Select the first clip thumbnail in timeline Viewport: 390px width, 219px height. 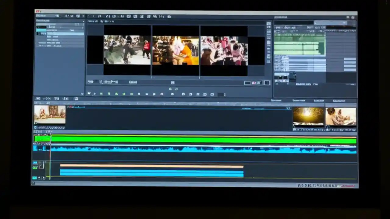(50, 115)
